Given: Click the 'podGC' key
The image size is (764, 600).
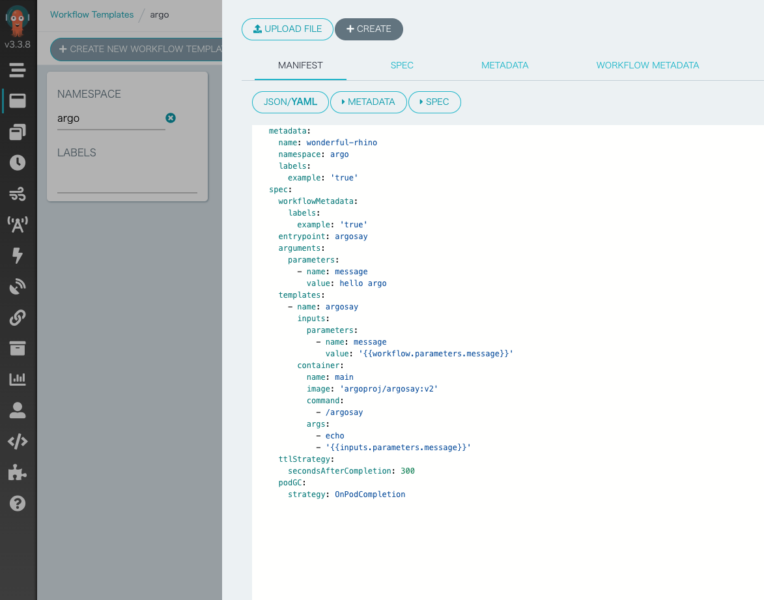Looking at the screenshot, I should [290, 483].
